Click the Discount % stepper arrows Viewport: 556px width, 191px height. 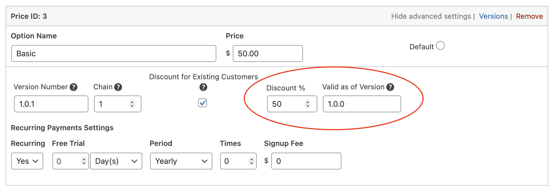pos(308,104)
